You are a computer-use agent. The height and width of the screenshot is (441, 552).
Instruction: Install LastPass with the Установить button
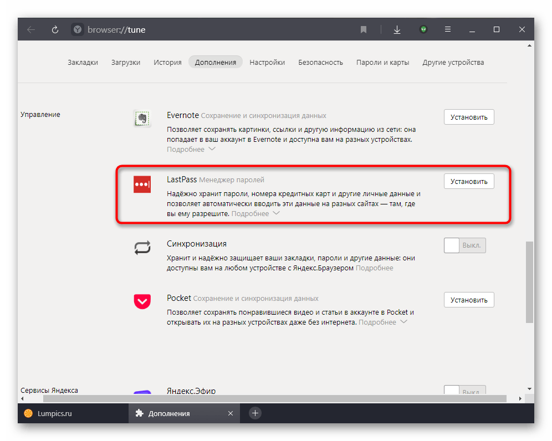[469, 181]
